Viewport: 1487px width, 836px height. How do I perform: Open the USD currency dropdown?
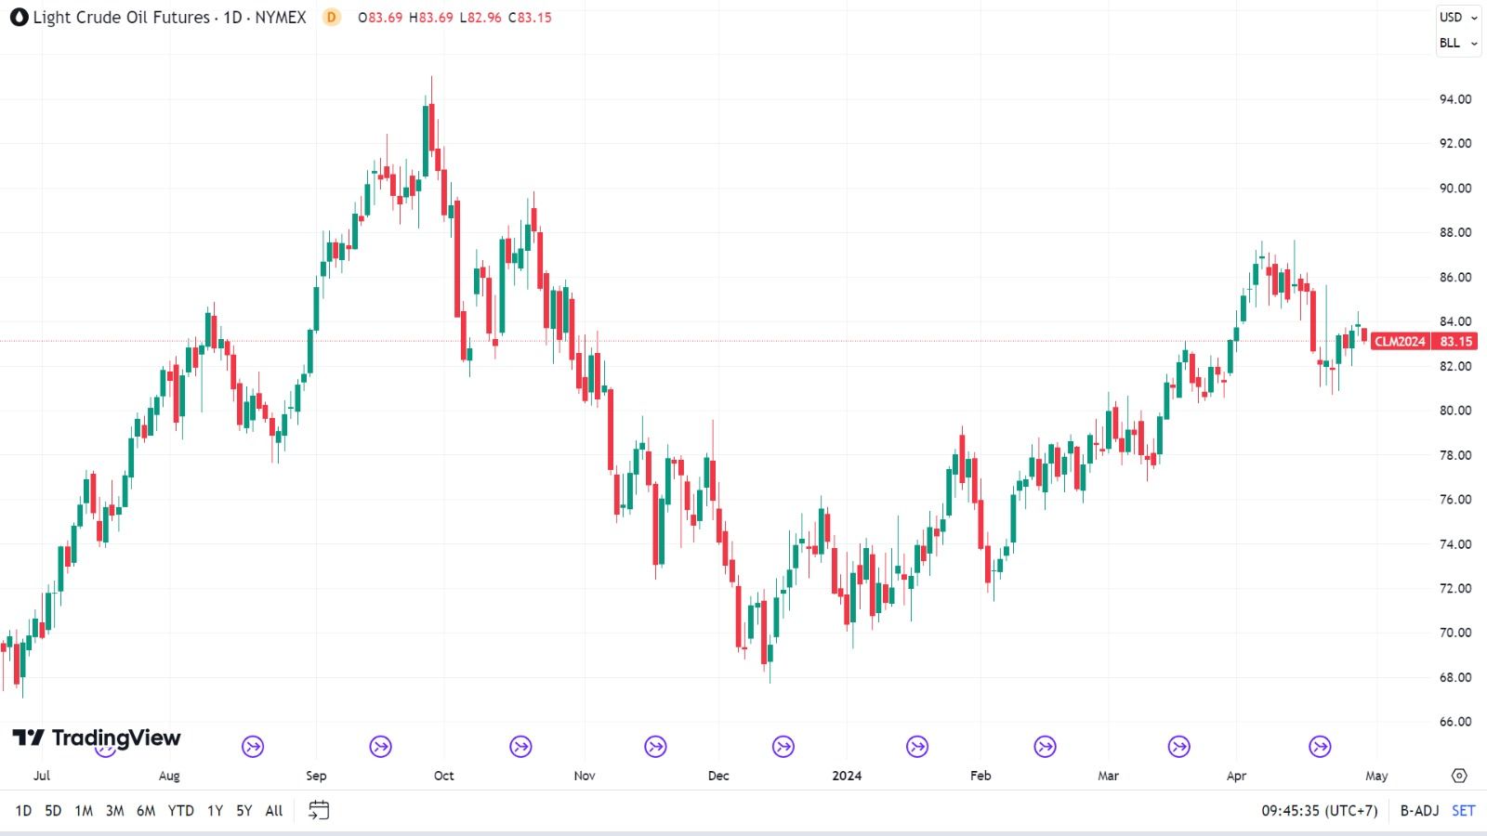tap(1458, 18)
